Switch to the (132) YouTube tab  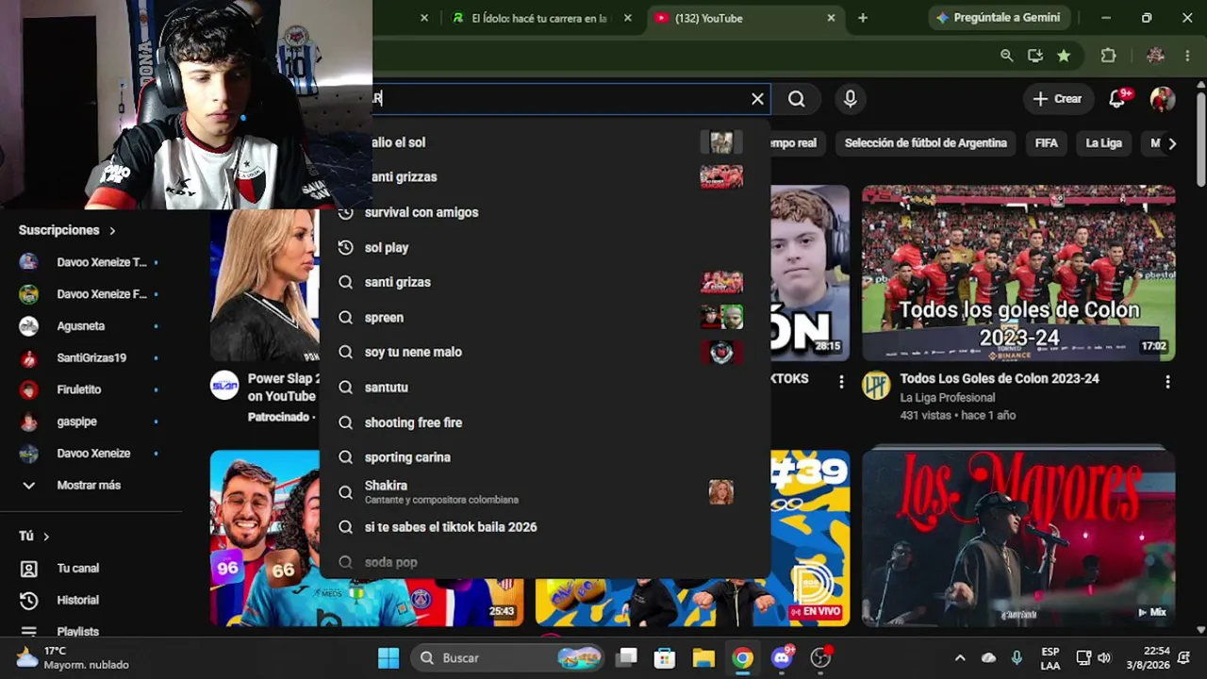tap(744, 18)
